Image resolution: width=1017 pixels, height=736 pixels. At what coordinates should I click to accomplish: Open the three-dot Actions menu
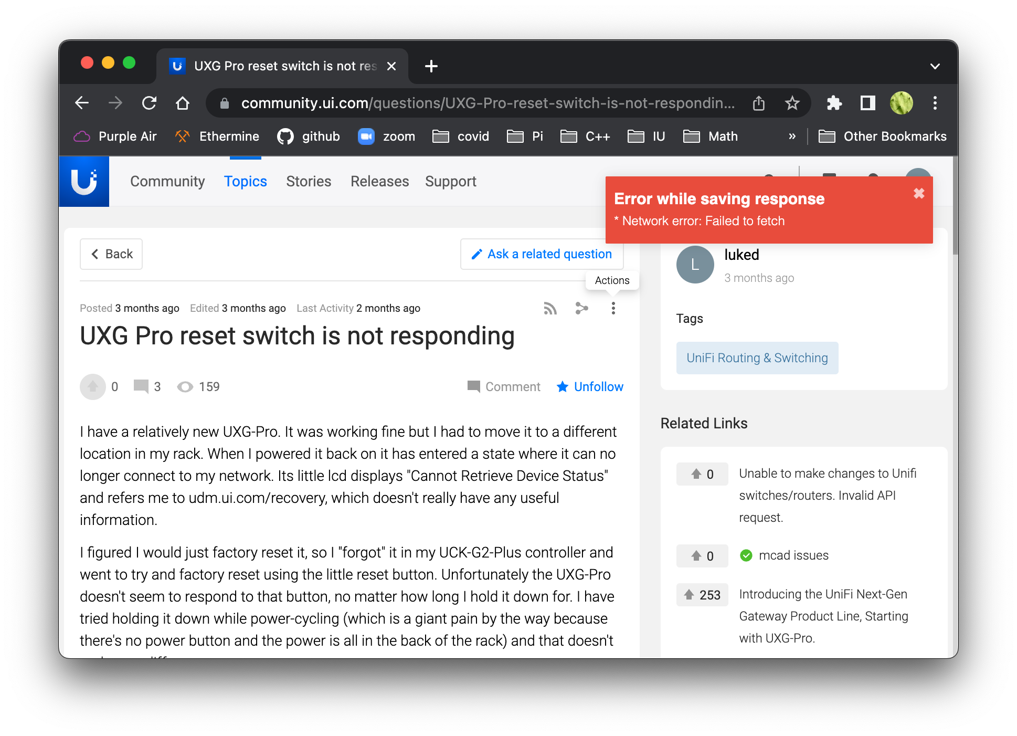[x=613, y=309]
